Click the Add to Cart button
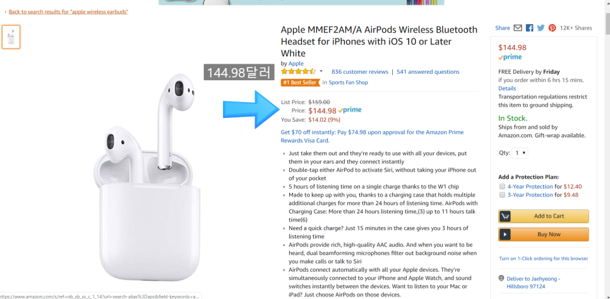The height and width of the screenshot is (299, 610). coord(543,216)
